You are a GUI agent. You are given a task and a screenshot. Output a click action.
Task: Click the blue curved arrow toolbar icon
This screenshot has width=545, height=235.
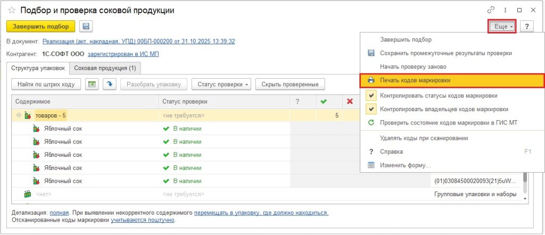point(109,84)
